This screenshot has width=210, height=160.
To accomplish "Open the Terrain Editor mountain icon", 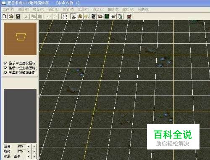I will tap(73, 16).
